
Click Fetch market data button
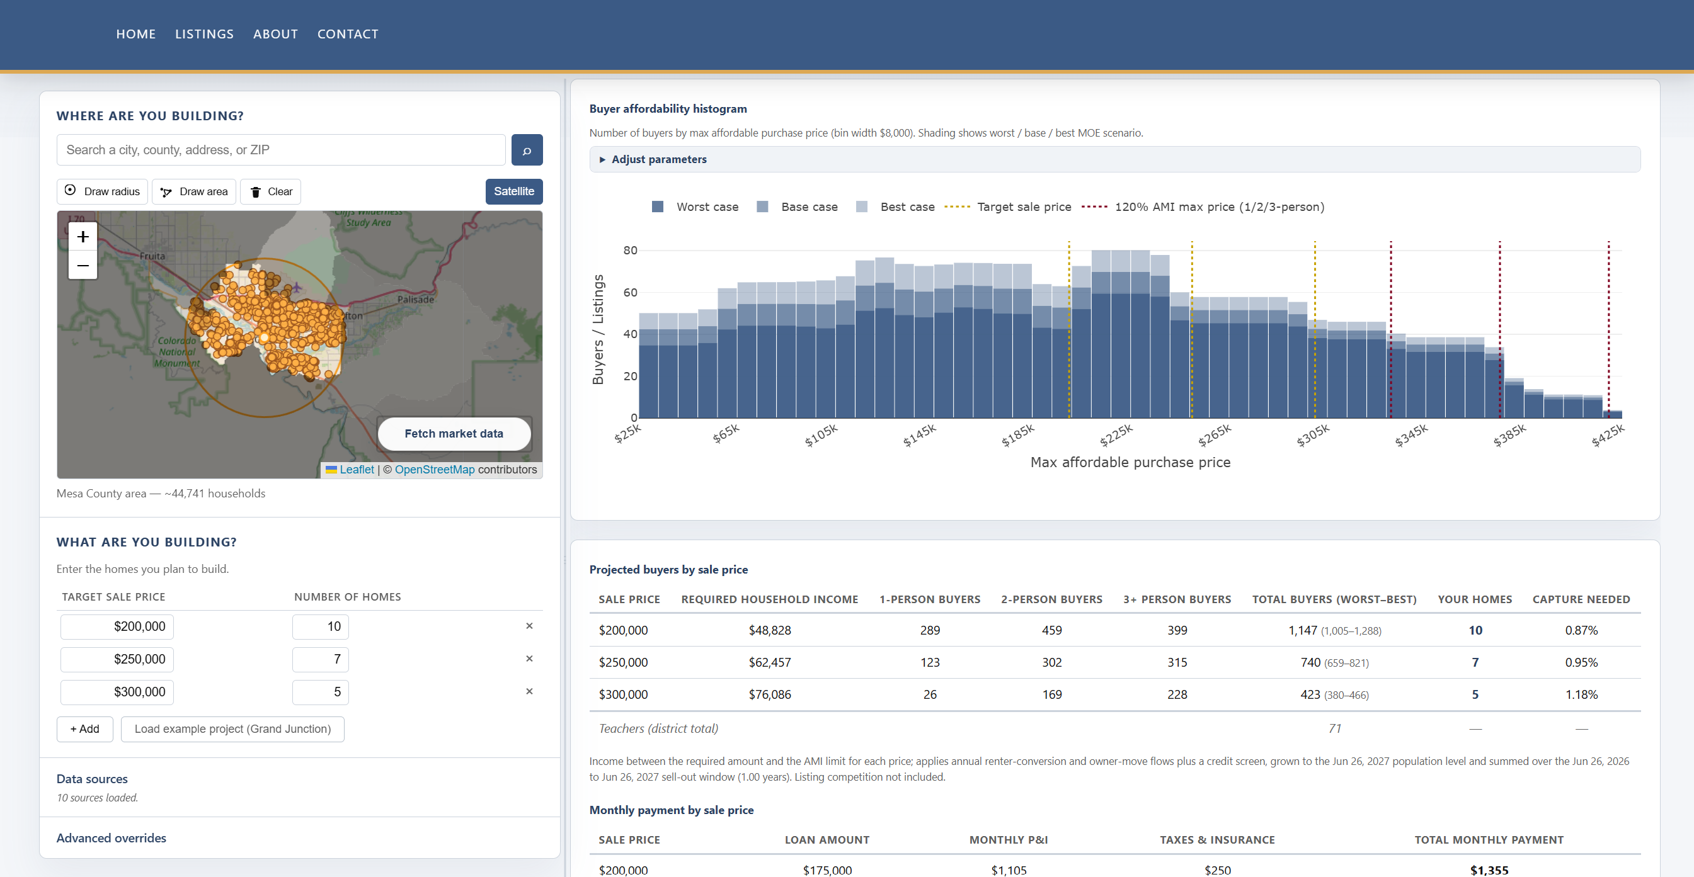pos(454,434)
